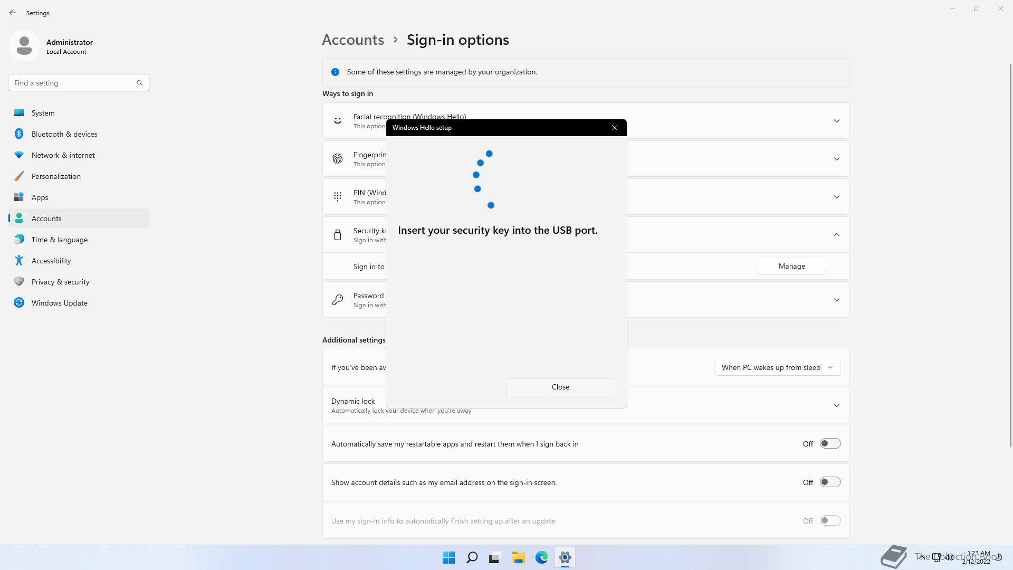Open File Explorer from taskbar
Viewport: 1013px width, 570px height.
pos(518,557)
